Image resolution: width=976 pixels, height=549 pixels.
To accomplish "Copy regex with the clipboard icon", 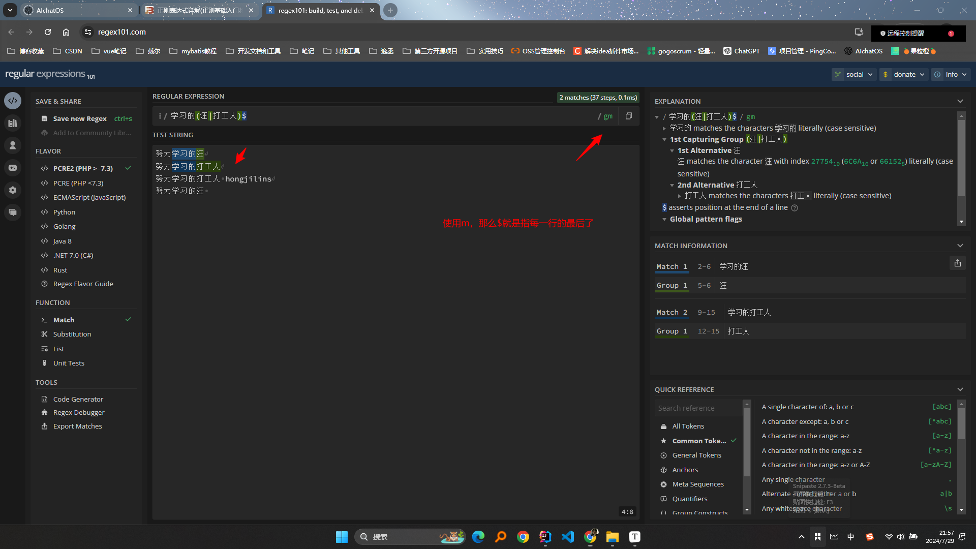I will click(629, 116).
